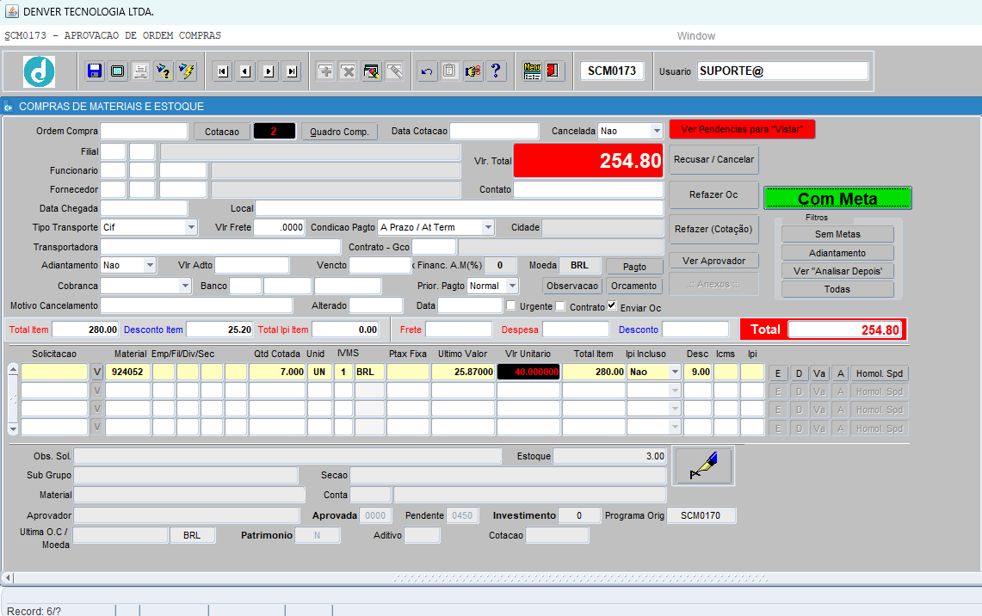Open Ipi Incluso dropdown for material 924052
982x616 pixels.
pos(675,372)
